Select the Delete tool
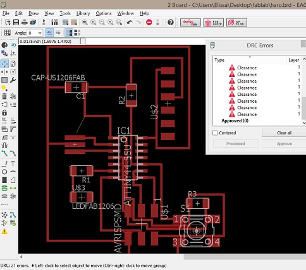The width and height of the screenshot is (306, 270). click(x=4, y=97)
